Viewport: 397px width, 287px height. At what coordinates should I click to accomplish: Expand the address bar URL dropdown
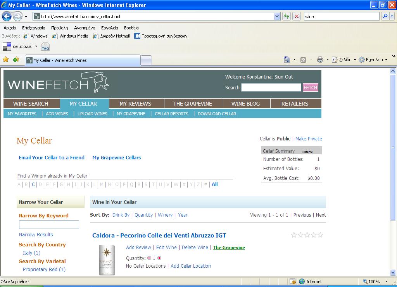tap(277, 16)
